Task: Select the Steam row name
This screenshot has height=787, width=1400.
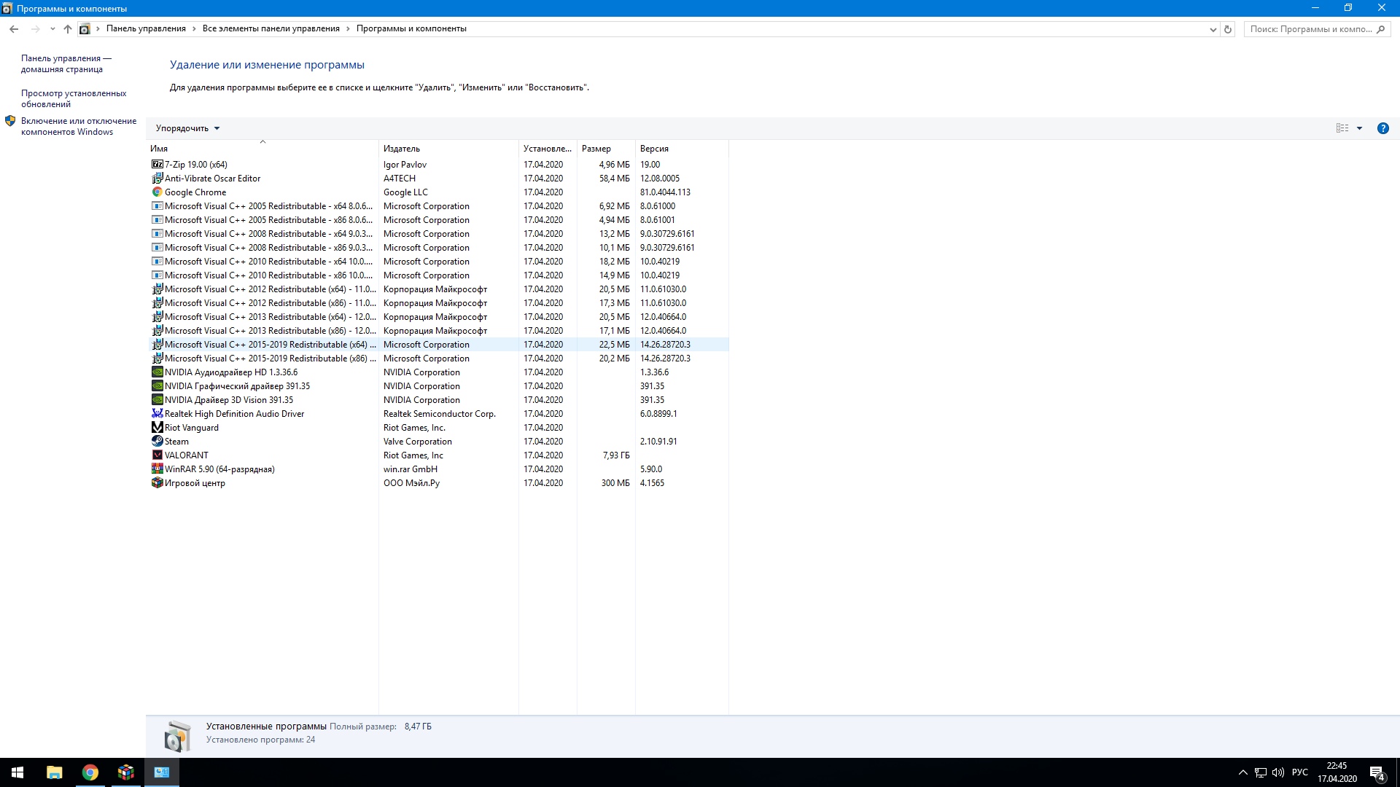Action: tap(176, 442)
